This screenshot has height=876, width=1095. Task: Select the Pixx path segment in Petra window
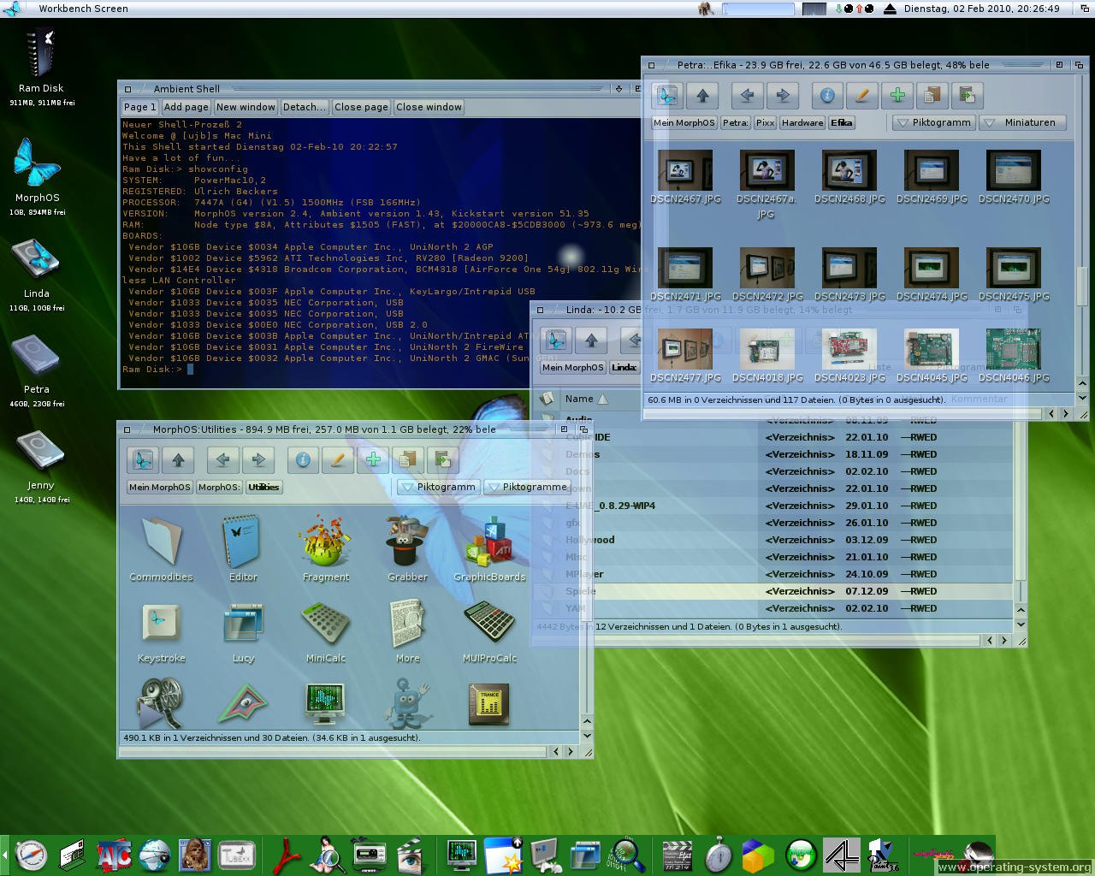click(765, 122)
